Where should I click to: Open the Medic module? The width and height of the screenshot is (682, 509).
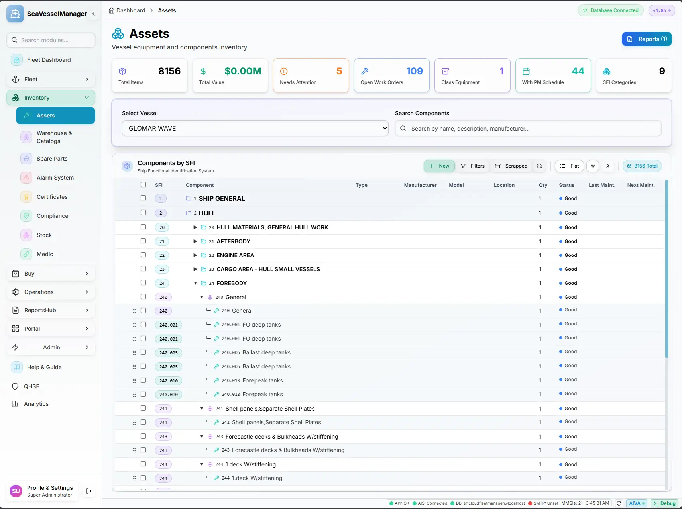[55, 254]
